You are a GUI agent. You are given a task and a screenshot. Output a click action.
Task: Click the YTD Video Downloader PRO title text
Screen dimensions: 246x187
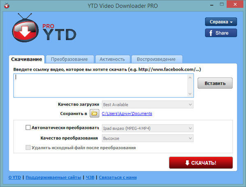pos(123,6)
